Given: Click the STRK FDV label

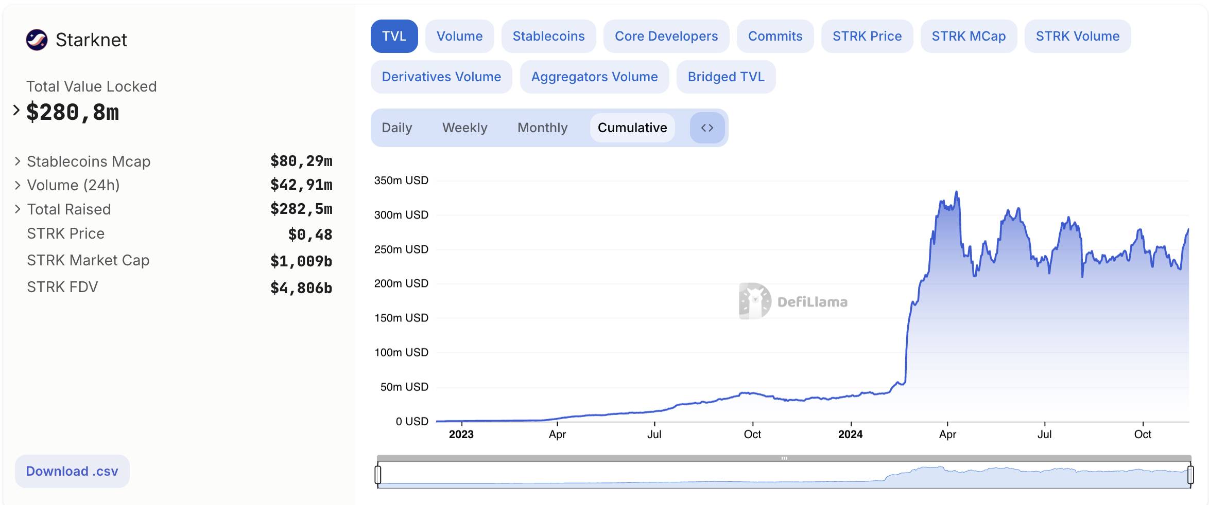Looking at the screenshot, I should pyautogui.click(x=62, y=287).
